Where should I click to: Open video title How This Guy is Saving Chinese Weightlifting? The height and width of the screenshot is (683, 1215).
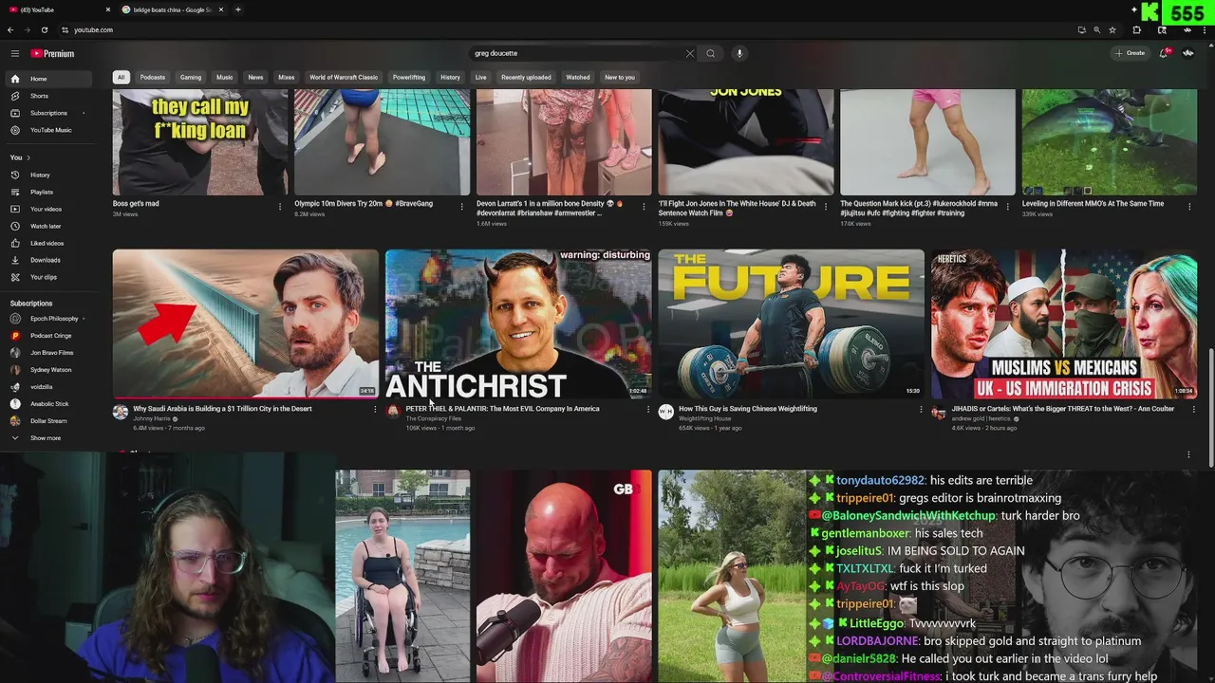click(748, 409)
